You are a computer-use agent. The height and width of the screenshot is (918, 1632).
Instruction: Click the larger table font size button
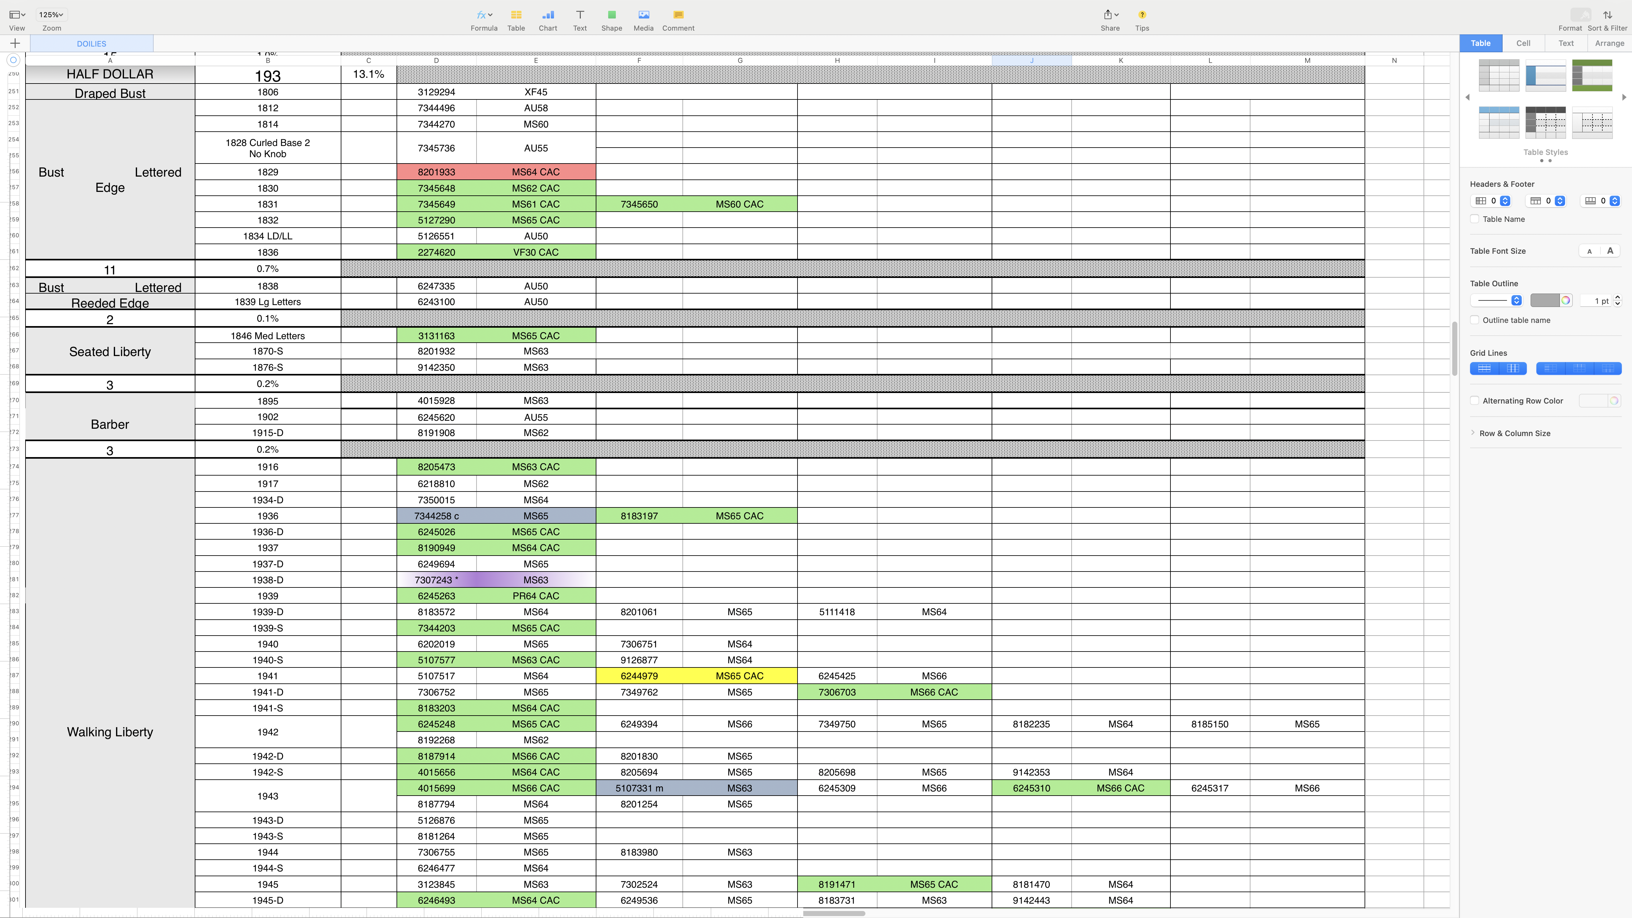point(1610,251)
